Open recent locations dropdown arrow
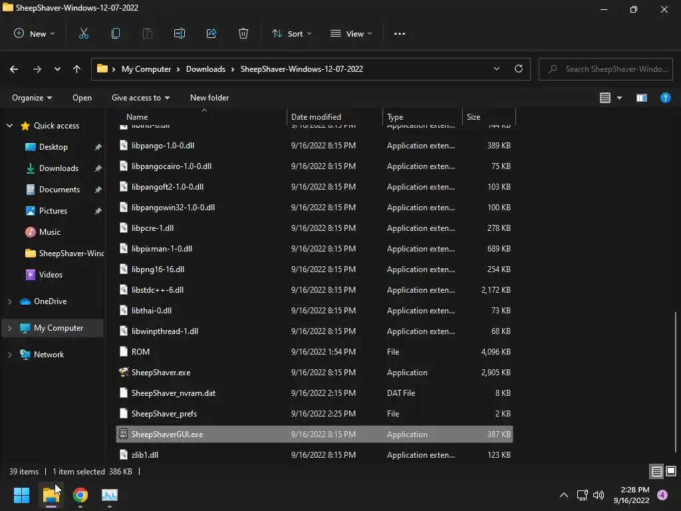The height and width of the screenshot is (511, 681). 57,69
